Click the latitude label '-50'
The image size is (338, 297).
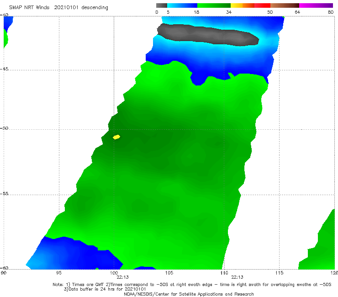[4, 128]
